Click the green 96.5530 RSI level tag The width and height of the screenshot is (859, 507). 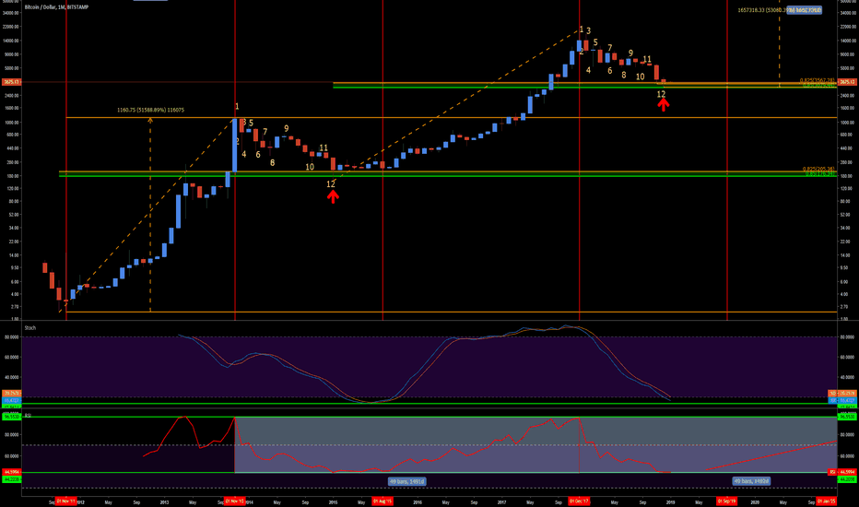[11, 417]
